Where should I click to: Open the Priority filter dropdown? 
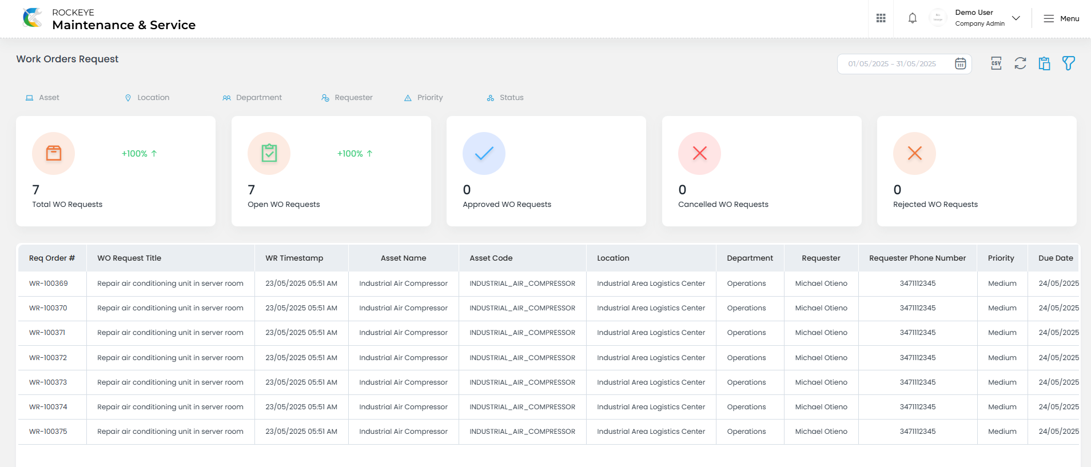(x=424, y=98)
